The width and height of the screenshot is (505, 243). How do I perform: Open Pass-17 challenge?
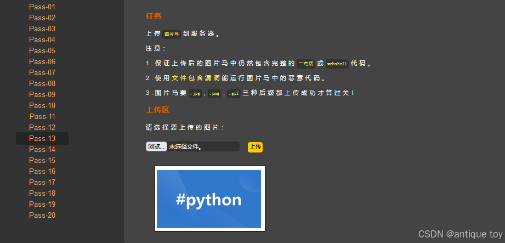pos(42,182)
